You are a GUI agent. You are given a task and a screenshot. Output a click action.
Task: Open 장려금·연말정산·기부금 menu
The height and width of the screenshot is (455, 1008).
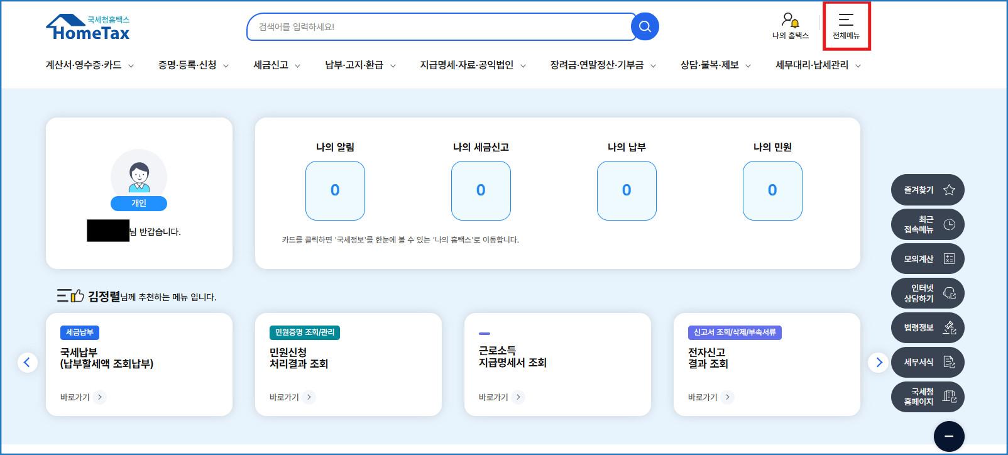click(597, 65)
